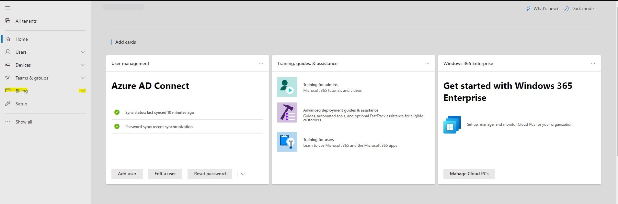Open Advanced deployment guides & assistance link
Viewport: 618px width, 204px height.
(341, 110)
